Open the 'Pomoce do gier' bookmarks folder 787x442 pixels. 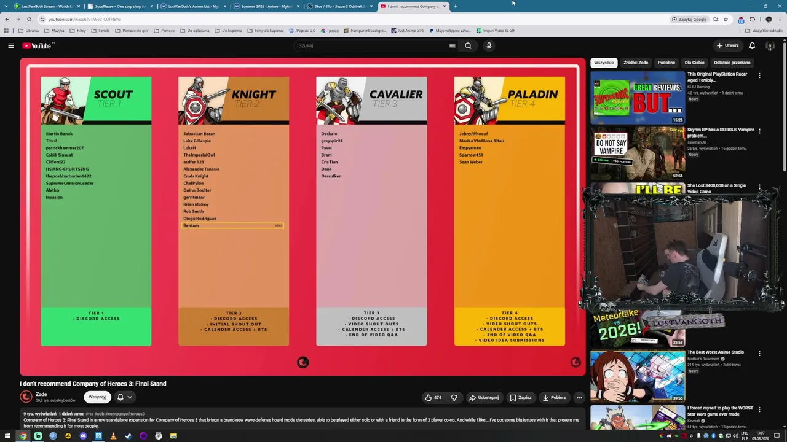point(132,31)
